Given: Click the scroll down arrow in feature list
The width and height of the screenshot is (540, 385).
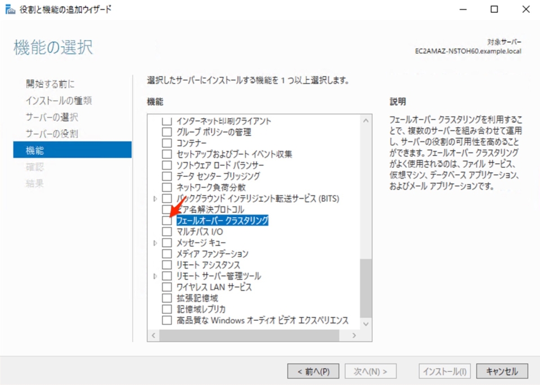Looking at the screenshot, I should click(366, 324).
